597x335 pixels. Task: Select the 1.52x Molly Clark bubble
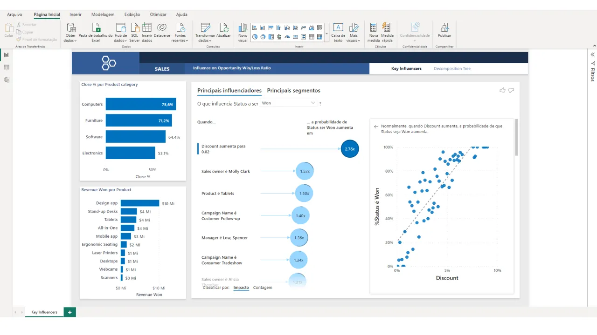click(305, 171)
